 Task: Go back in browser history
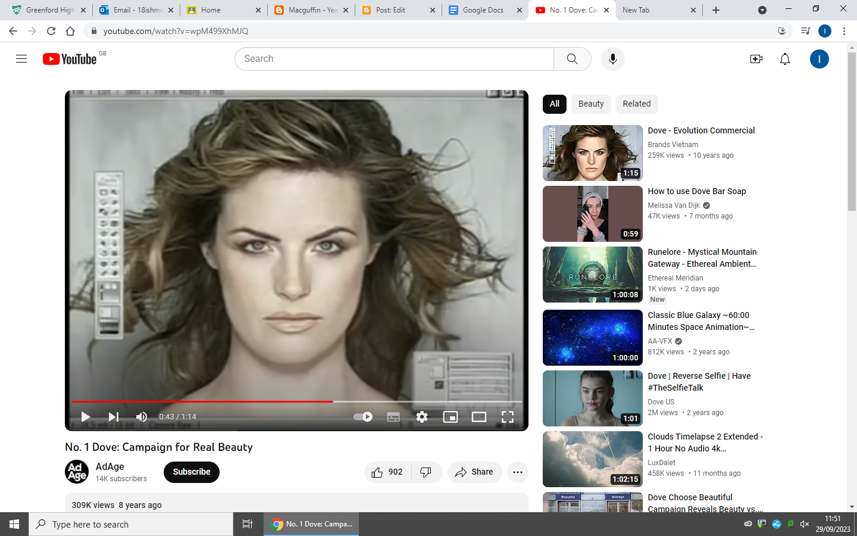pyautogui.click(x=13, y=31)
